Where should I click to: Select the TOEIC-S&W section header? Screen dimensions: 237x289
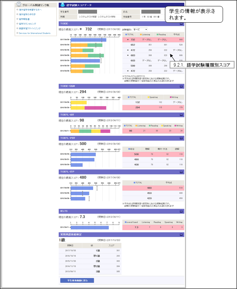(121, 86)
